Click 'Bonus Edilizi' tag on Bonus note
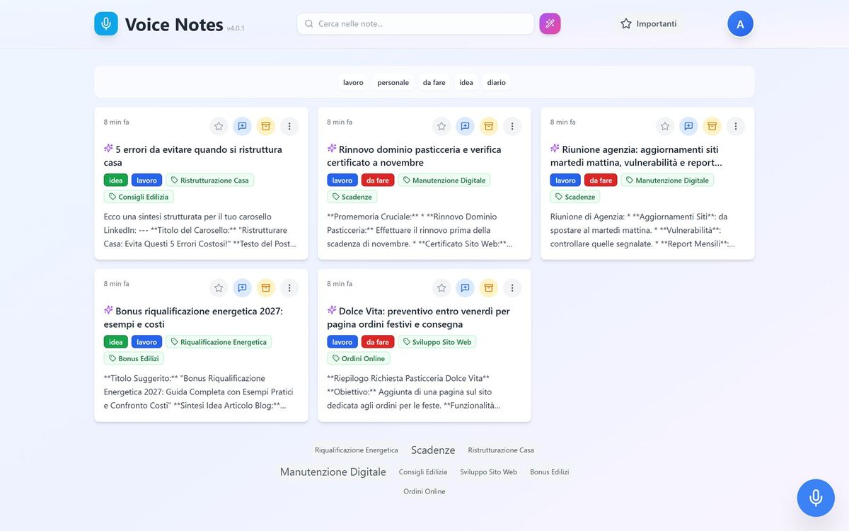Image resolution: width=849 pixels, height=531 pixels. 134,358
